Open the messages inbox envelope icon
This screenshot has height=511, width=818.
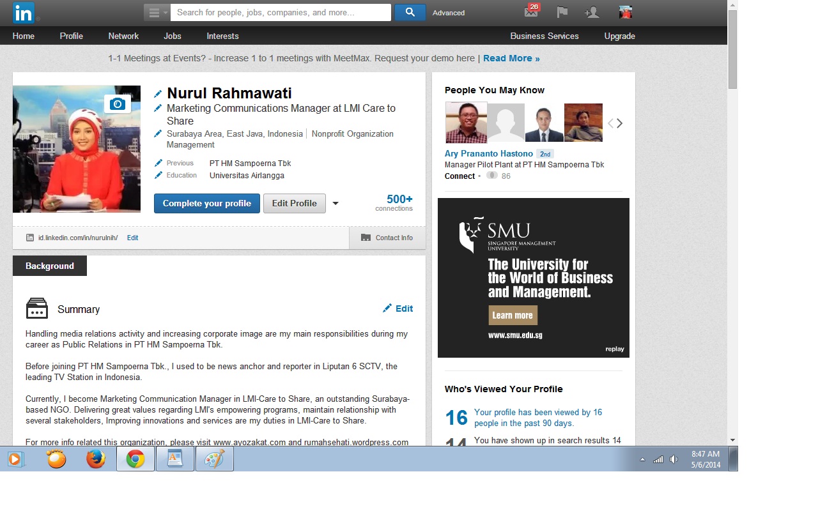click(x=531, y=12)
